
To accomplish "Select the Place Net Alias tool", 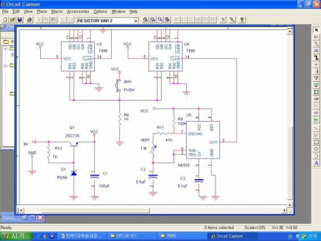I will point(316,51).
